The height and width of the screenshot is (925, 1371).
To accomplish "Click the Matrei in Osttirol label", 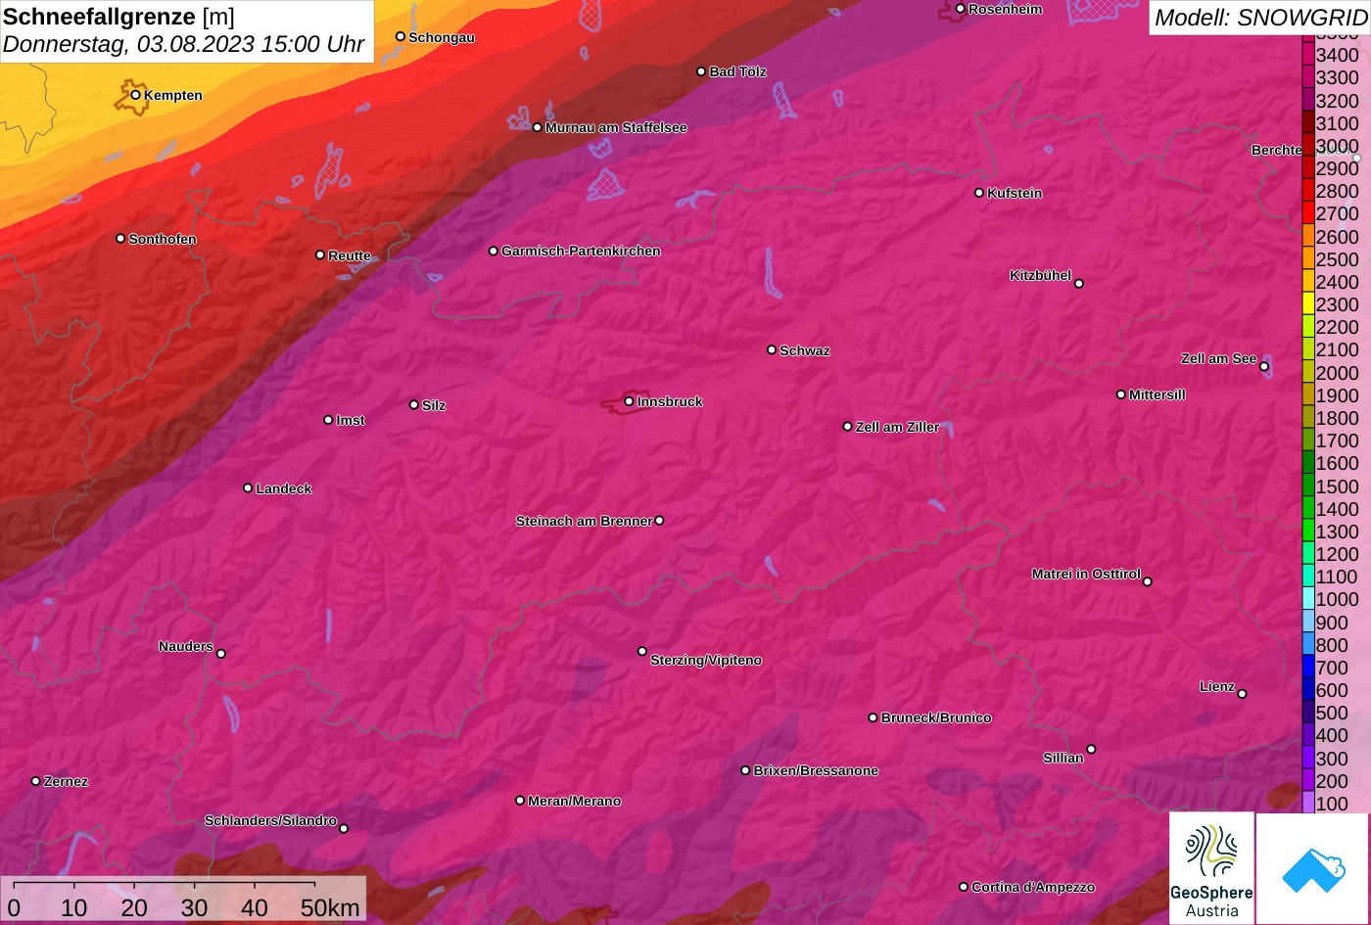I will pos(1086,574).
